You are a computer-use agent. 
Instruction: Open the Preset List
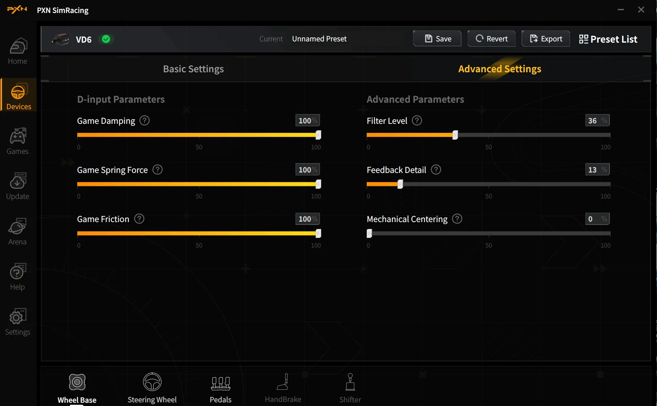point(608,39)
